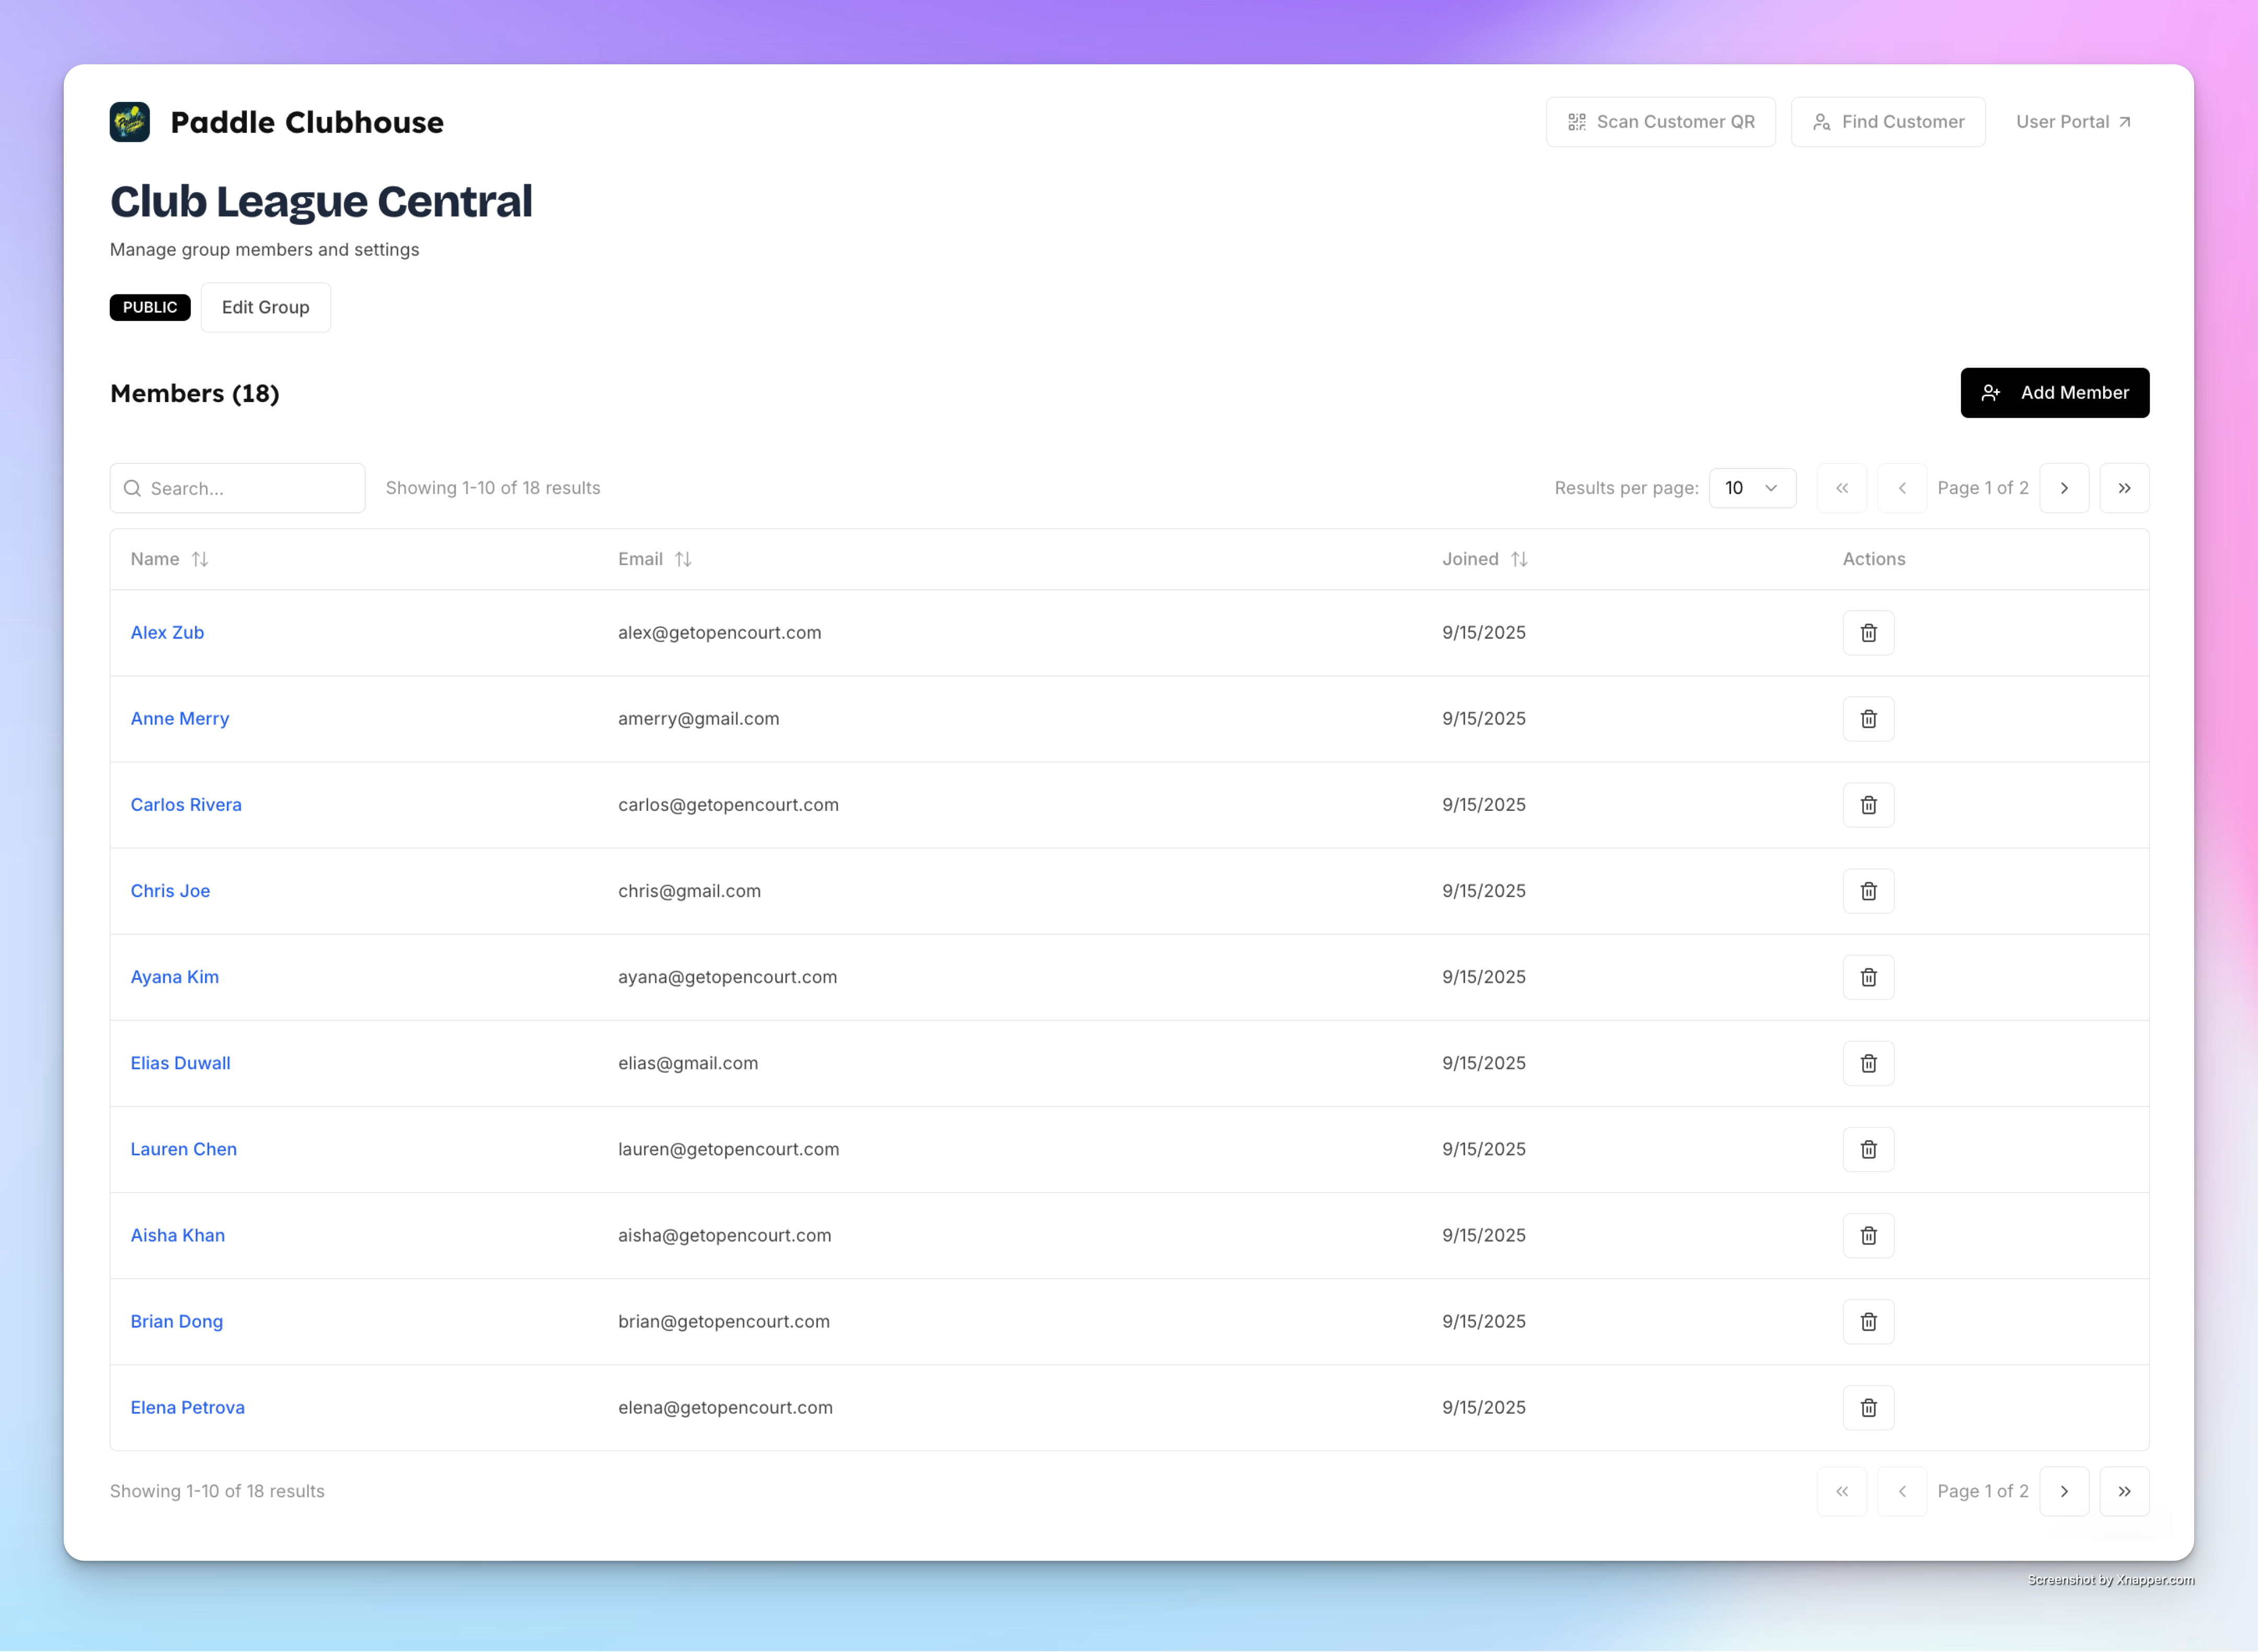Delete Elena Petrova from members
This screenshot has height=1652, width=2259.
coord(1868,1407)
